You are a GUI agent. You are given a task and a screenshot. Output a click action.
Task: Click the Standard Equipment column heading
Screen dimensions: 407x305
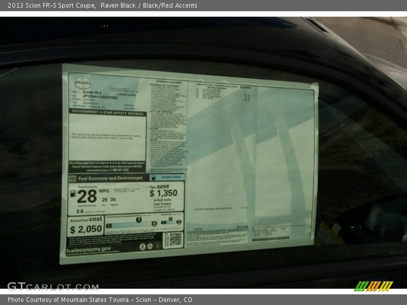[162, 81]
